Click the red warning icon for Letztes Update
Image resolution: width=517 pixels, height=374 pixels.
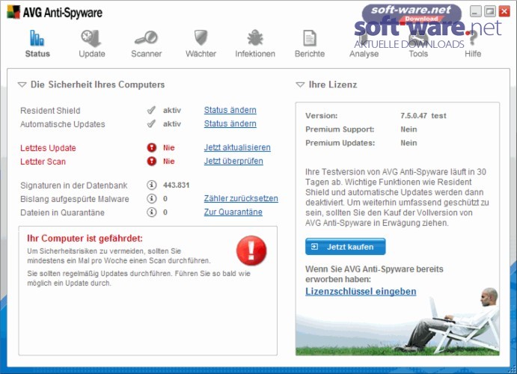[152, 147]
